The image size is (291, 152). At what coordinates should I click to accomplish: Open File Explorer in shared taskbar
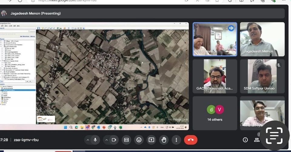[82, 127]
